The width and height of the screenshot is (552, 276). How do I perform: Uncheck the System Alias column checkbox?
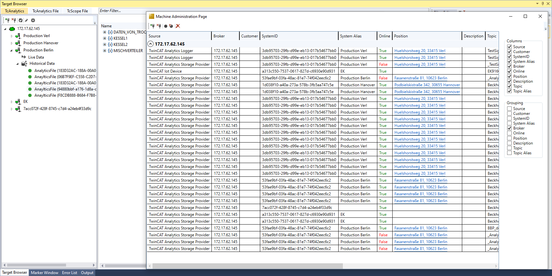click(x=509, y=62)
